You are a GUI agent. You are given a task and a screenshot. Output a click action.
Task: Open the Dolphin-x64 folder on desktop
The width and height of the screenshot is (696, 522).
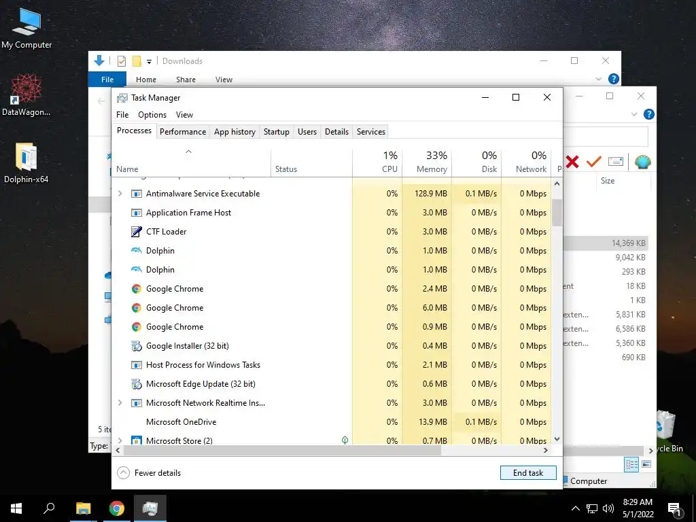tap(27, 162)
